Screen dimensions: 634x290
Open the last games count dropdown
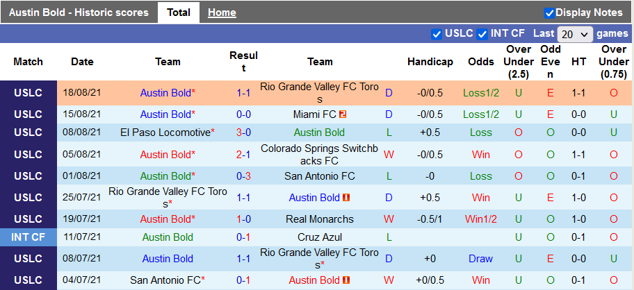pos(575,34)
